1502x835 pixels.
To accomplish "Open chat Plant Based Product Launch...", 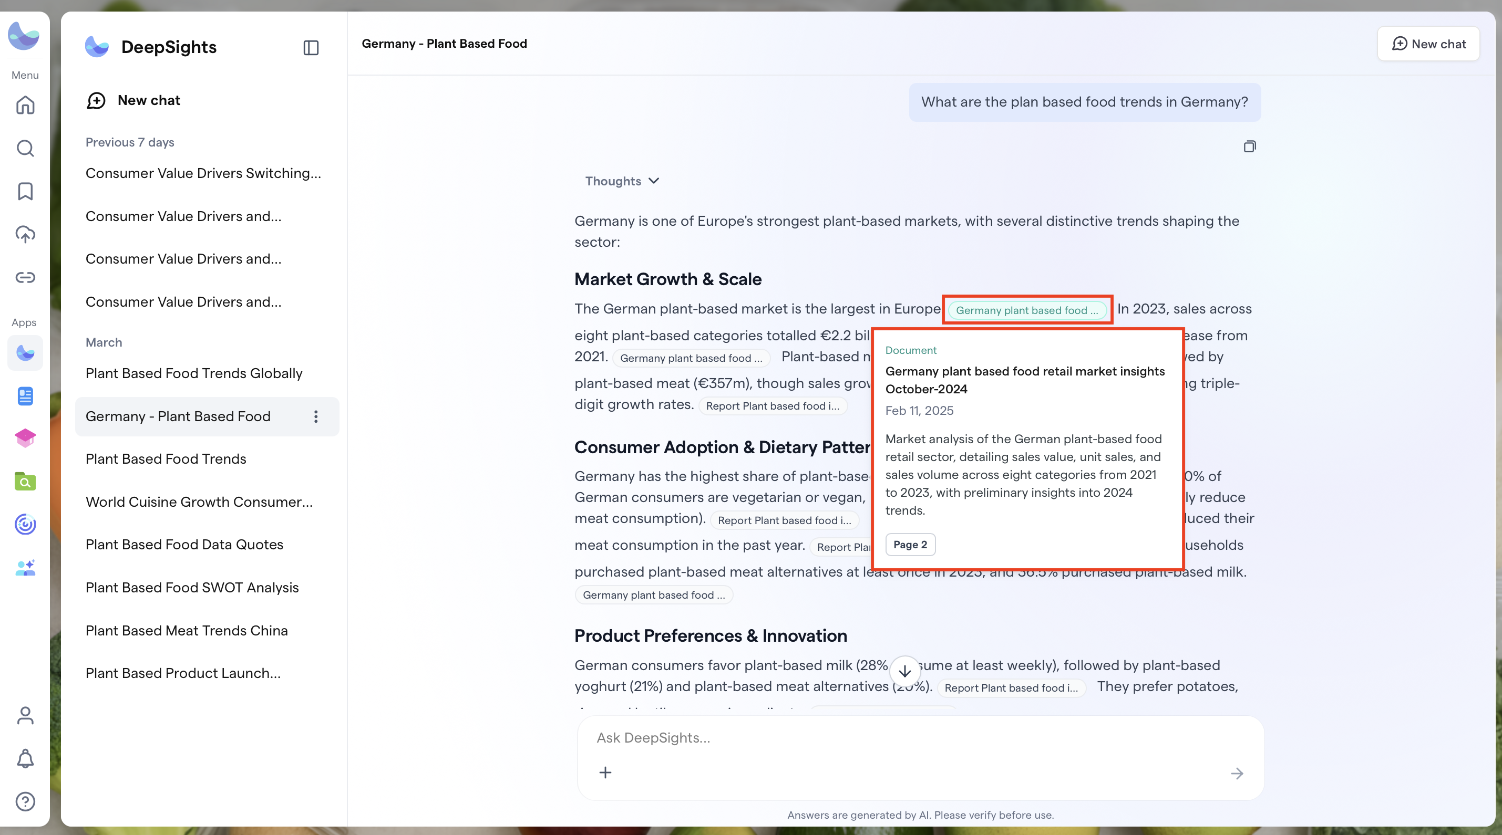I will pyautogui.click(x=207, y=674).
